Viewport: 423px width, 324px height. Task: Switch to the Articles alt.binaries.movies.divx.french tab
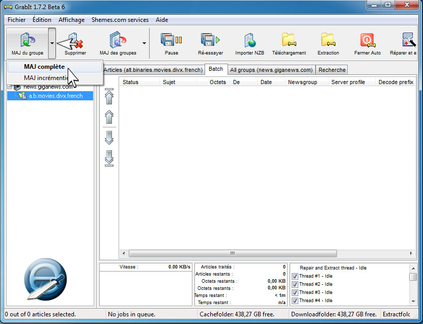(x=153, y=70)
